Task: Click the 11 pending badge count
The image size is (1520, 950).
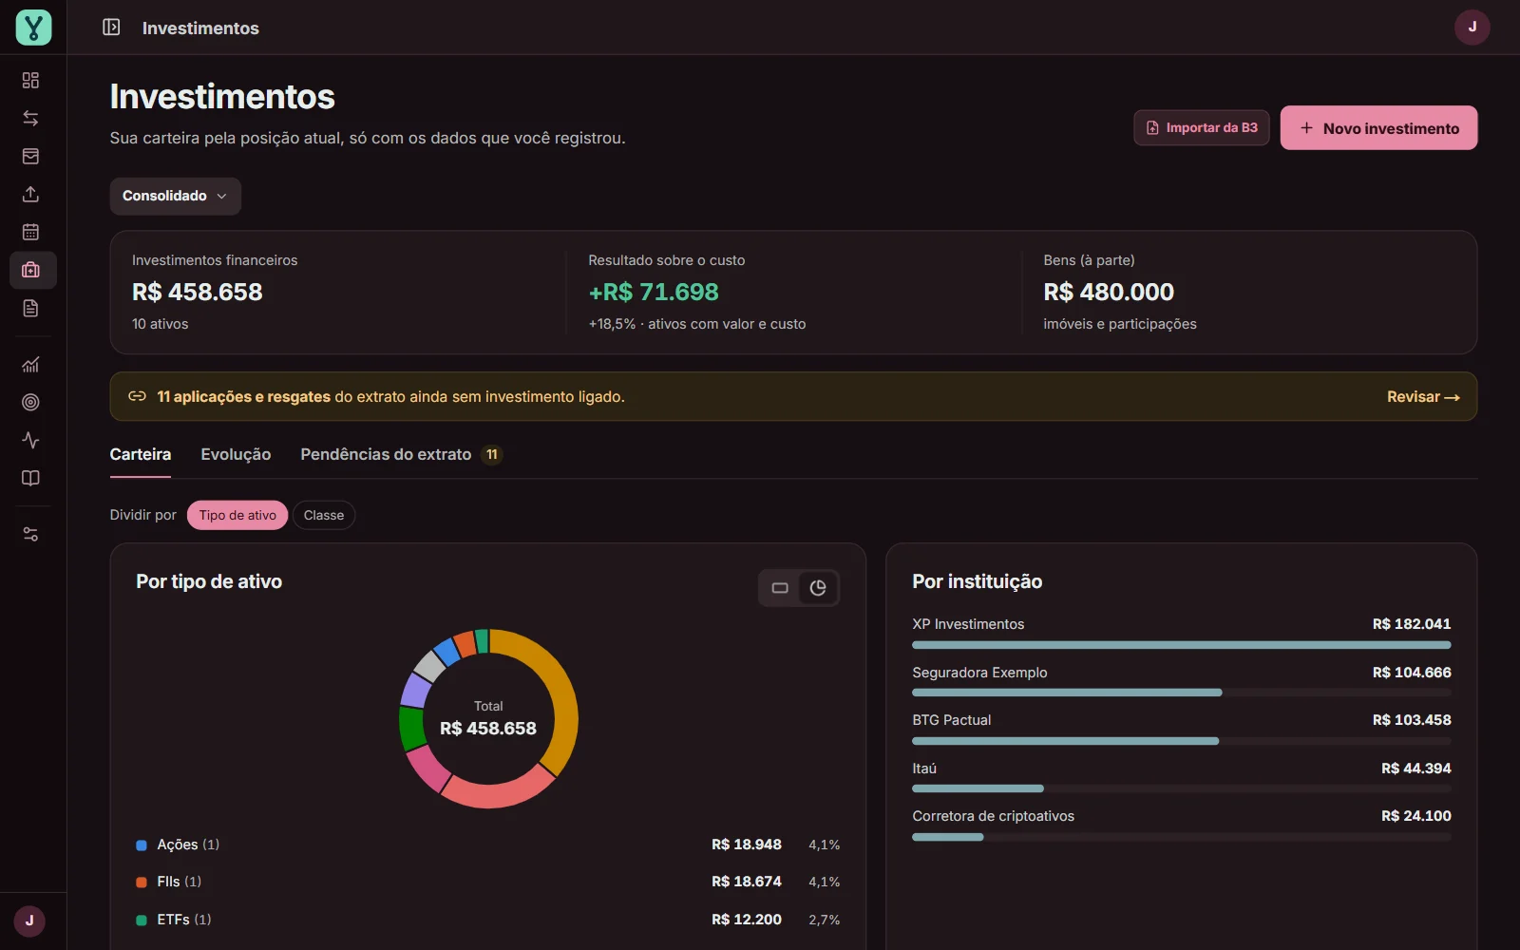Action: click(491, 455)
